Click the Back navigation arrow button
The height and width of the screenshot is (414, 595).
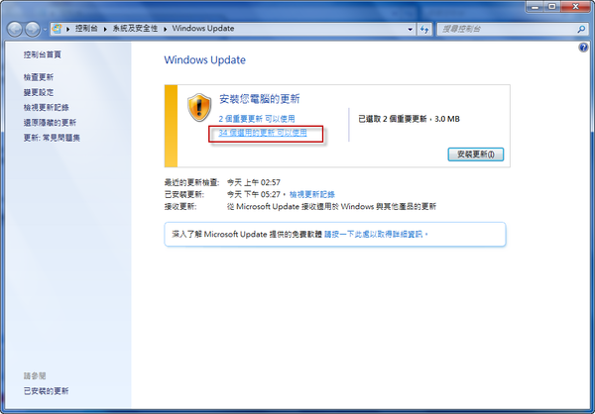click(15, 29)
